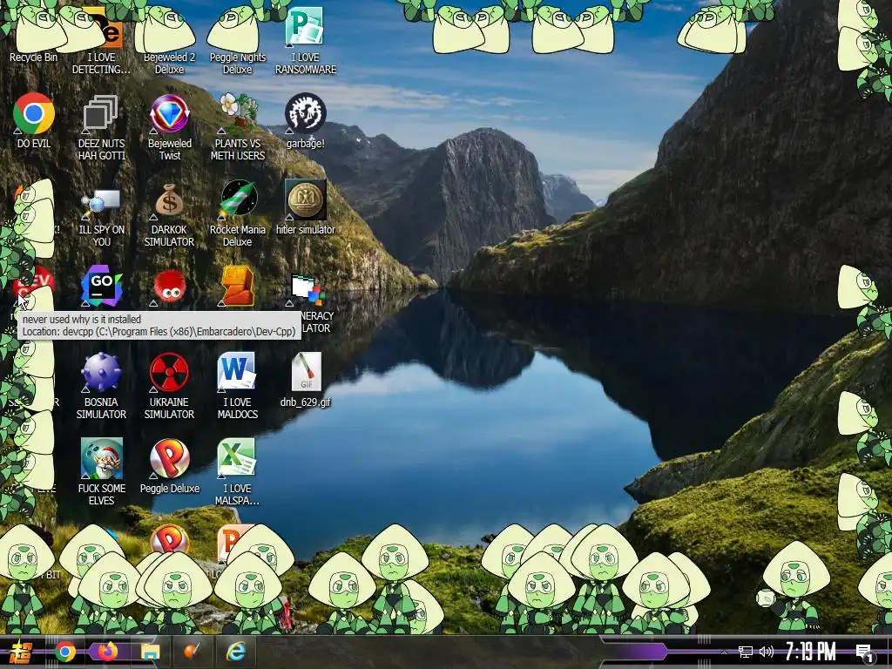This screenshot has height=669, width=892.
Task: Select the I LOVE RANSOMWARE Publisher icon
Action: (x=306, y=40)
